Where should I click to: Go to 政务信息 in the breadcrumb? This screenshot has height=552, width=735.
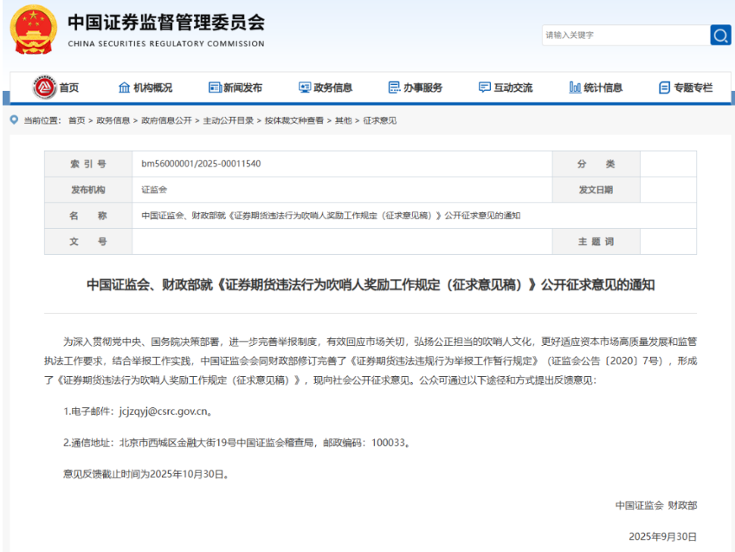coord(113,120)
